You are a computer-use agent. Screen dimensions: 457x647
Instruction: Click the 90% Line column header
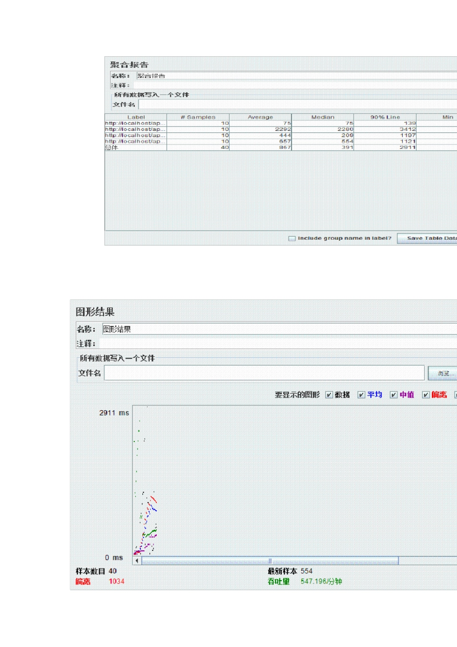click(x=385, y=117)
